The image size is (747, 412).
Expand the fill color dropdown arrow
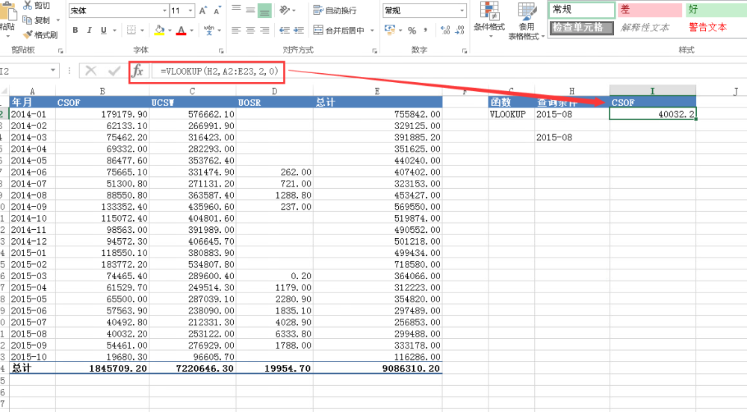(170, 31)
